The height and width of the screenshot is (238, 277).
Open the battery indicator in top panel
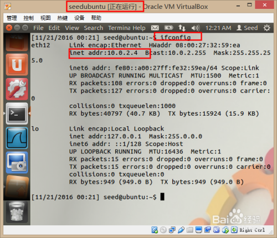point(168,28)
